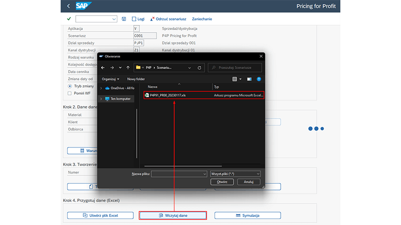
Task: Click the save icon in SAP toolbar
Action: click(124, 19)
